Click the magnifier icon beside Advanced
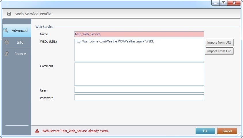The width and height of the screenshot is (243, 138). tap(6, 30)
